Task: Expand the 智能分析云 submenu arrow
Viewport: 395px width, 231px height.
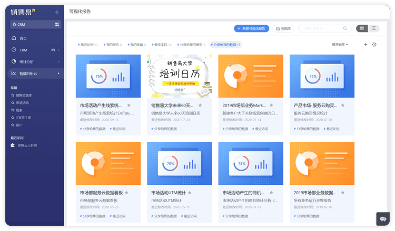Action: tap(58, 73)
